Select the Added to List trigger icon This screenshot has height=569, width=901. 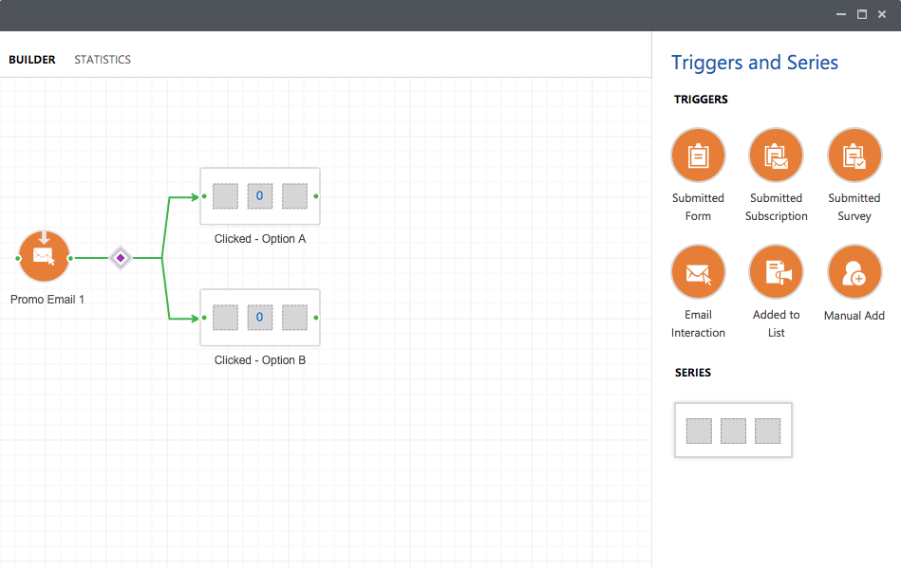point(776,272)
